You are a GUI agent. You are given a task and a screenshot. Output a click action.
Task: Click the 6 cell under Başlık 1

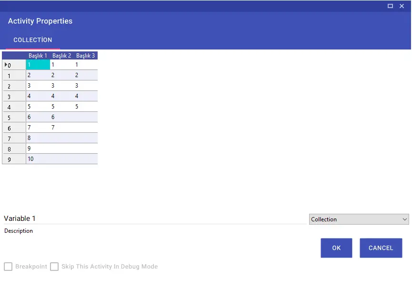point(38,117)
